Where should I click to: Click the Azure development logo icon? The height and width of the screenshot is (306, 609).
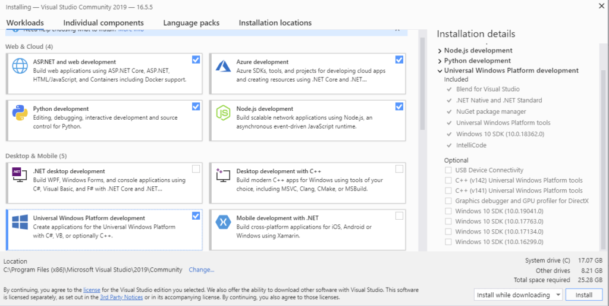(x=223, y=65)
